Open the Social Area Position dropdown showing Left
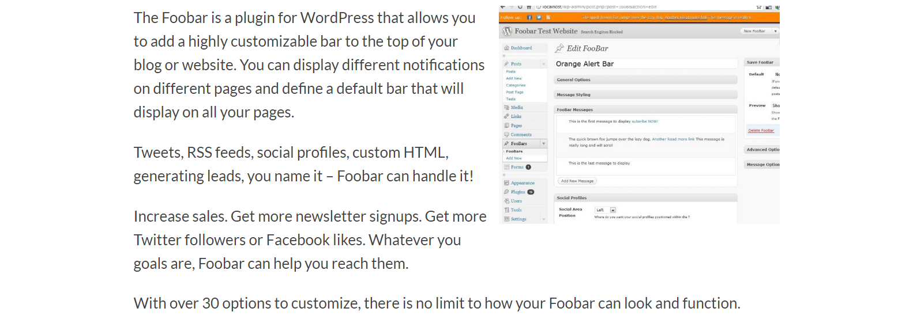The image size is (913, 331). (606, 210)
